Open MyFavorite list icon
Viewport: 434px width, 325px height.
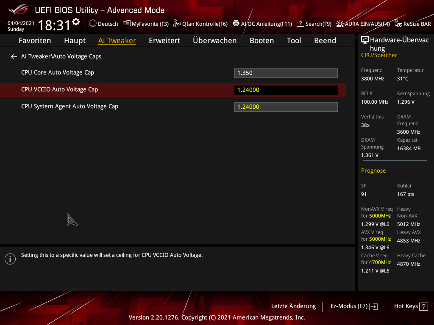pos(126,24)
